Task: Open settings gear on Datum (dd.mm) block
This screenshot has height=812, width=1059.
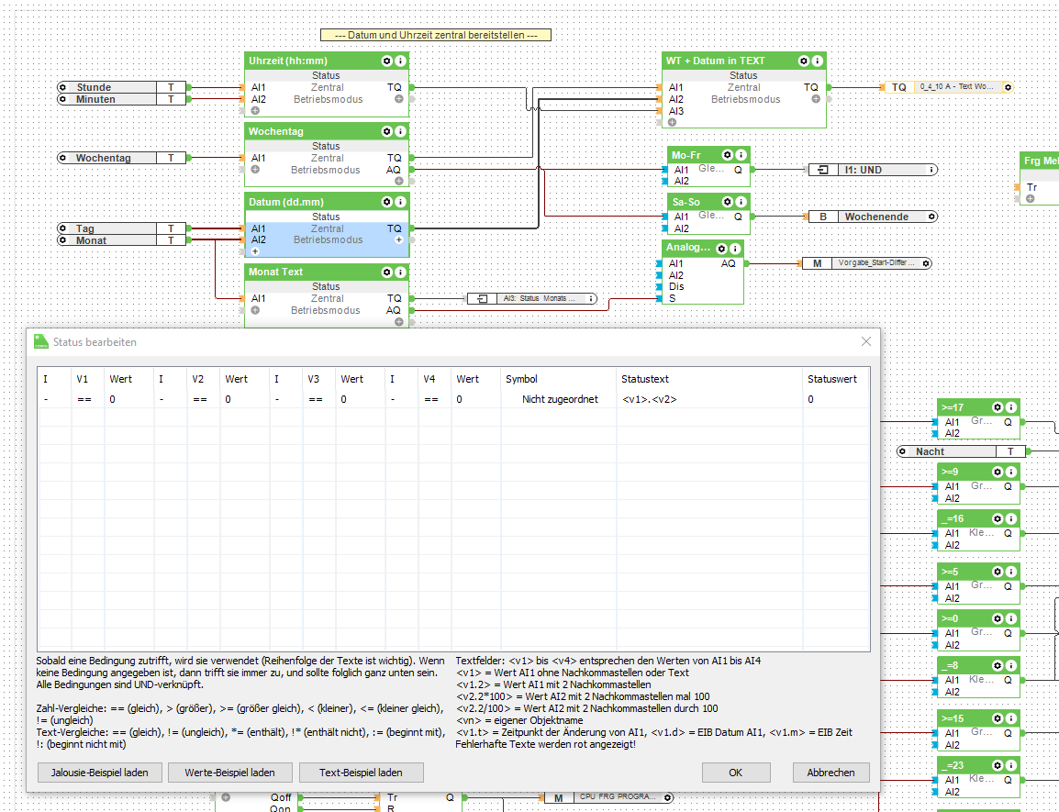Action: [x=386, y=202]
